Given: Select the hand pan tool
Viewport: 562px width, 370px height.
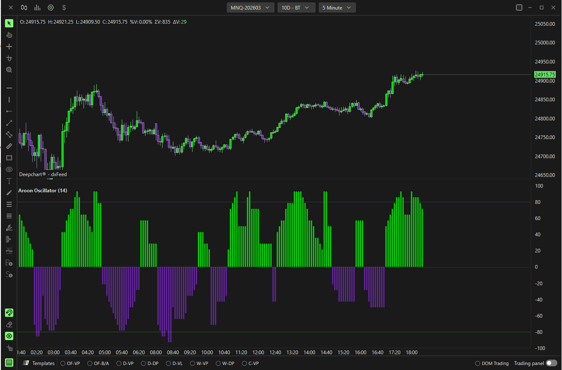Looking at the screenshot, I should pos(9,35).
